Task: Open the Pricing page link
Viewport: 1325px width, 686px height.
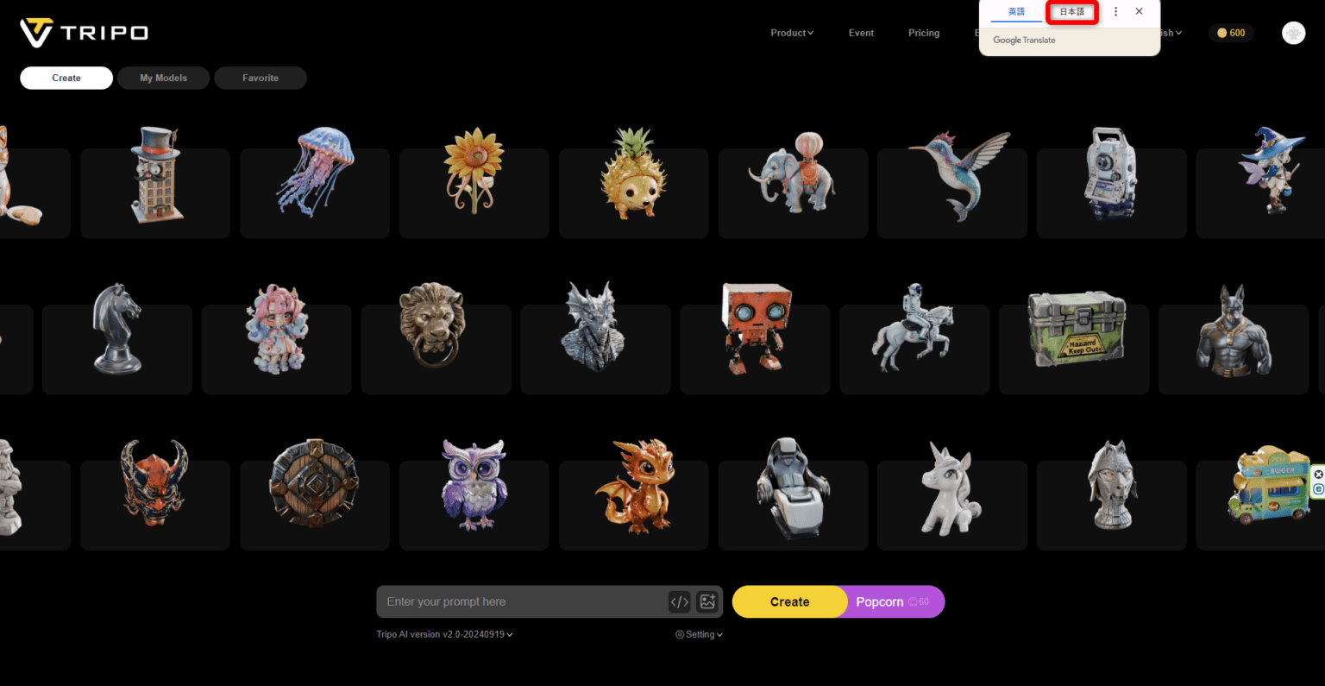Action: (x=923, y=33)
